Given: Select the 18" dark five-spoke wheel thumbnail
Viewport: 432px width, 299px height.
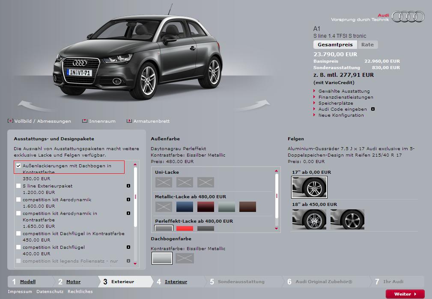Looking at the screenshot, I should click(347, 219).
